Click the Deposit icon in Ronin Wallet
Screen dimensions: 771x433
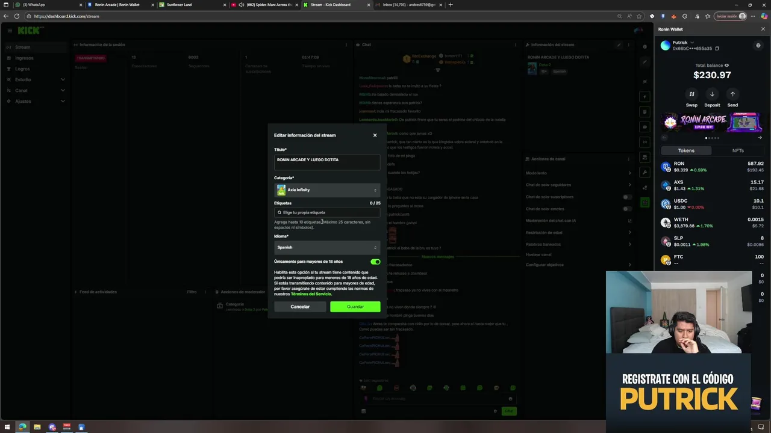click(712, 94)
